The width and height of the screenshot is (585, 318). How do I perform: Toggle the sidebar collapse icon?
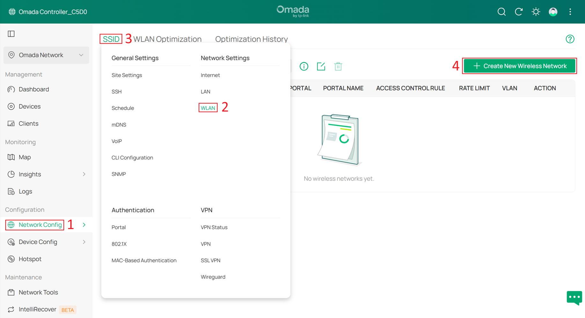pos(11,33)
